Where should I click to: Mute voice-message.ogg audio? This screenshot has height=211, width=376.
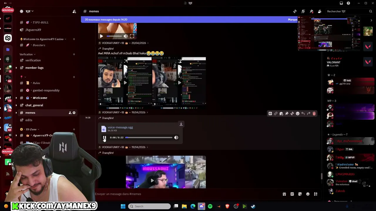click(x=176, y=138)
